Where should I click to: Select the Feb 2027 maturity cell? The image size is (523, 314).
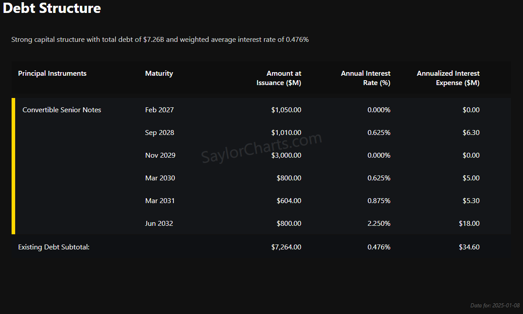[x=159, y=110]
